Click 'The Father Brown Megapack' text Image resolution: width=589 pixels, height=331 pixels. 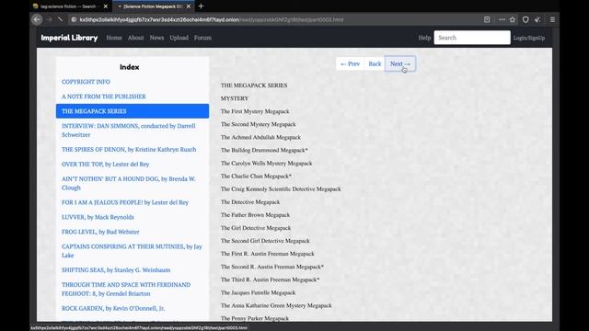255,215
